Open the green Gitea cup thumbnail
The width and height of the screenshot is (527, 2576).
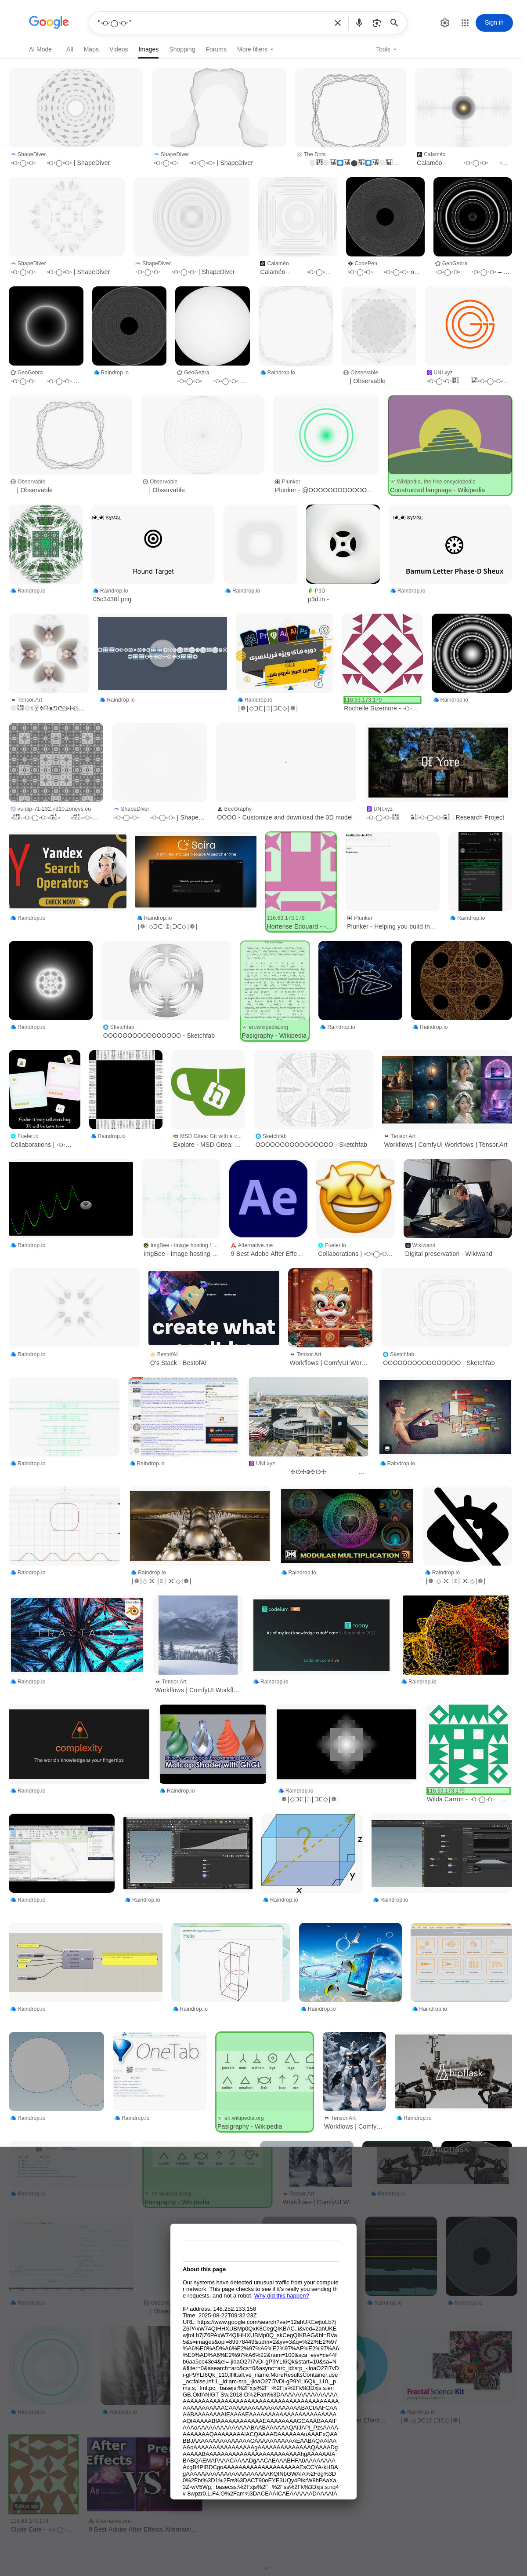pyautogui.click(x=208, y=1090)
